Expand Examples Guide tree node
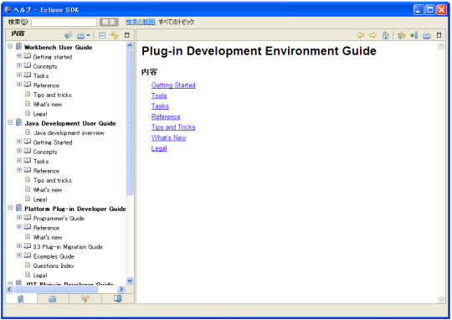The image size is (452, 320). (x=19, y=255)
